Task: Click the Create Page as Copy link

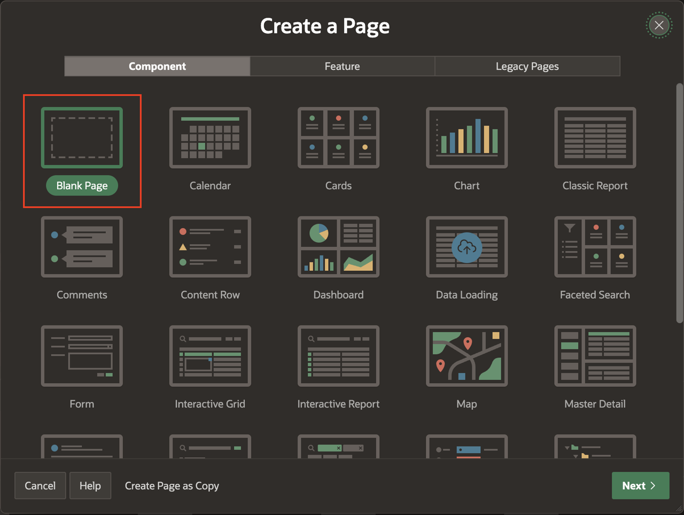Action: click(172, 486)
